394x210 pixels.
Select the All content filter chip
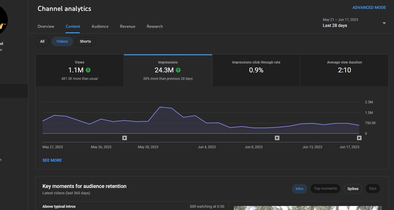42,41
